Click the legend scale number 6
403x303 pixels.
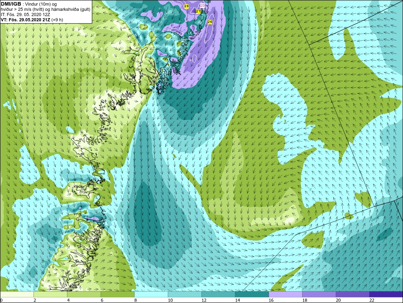pyautogui.click(x=102, y=301)
